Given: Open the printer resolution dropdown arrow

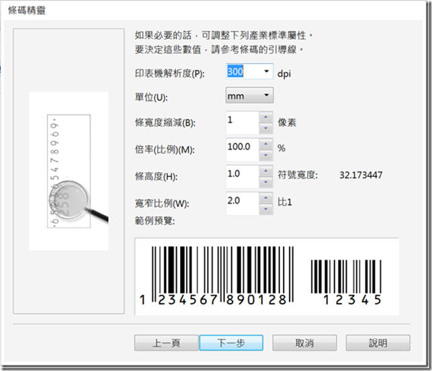Looking at the screenshot, I should pyautogui.click(x=266, y=72).
